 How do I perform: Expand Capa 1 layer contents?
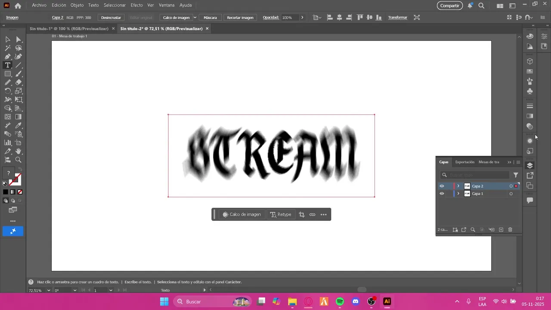point(458,194)
